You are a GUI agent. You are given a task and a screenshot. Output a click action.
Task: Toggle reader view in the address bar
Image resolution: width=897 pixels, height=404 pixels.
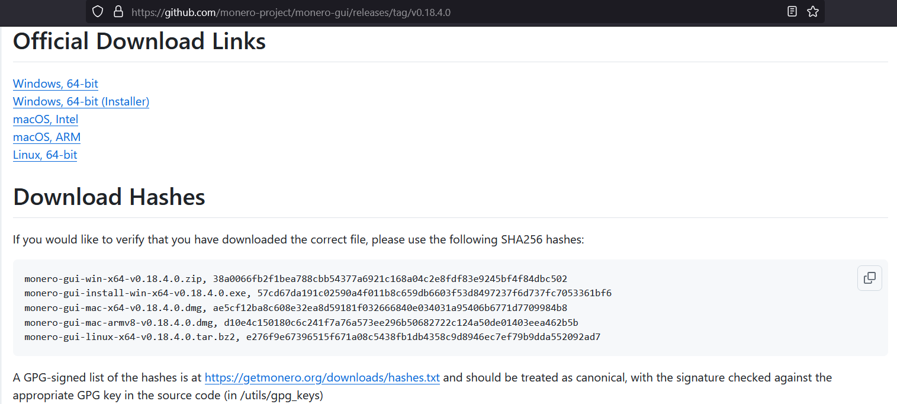pos(792,11)
